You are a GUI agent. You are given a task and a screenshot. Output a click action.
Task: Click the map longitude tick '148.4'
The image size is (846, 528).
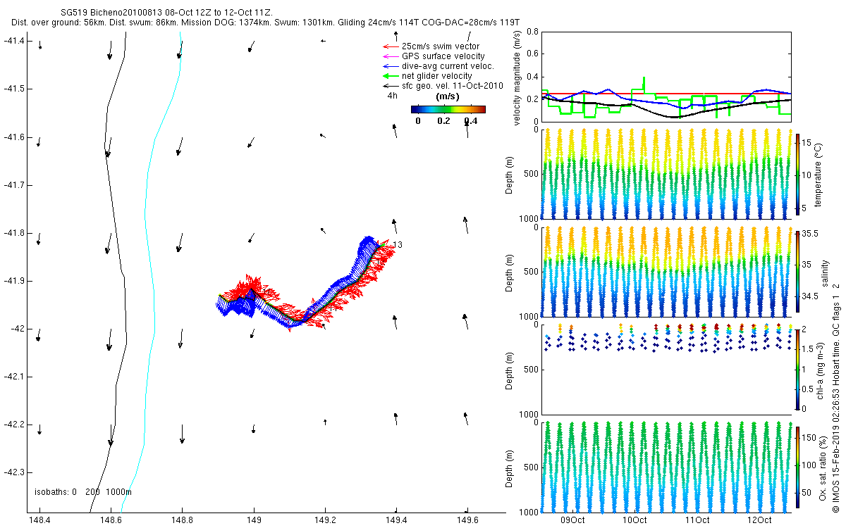pos(40,522)
